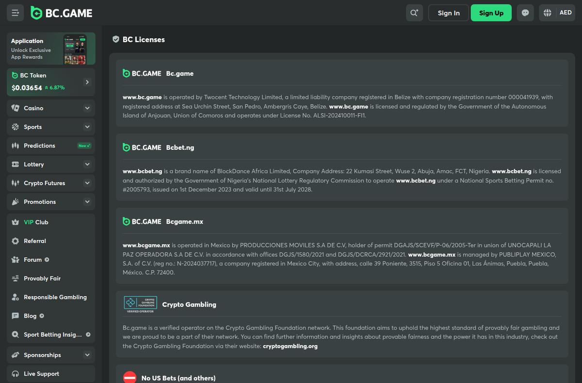The image size is (582, 383).
Task: Go to Referral page in sidebar
Action: coord(51,241)
